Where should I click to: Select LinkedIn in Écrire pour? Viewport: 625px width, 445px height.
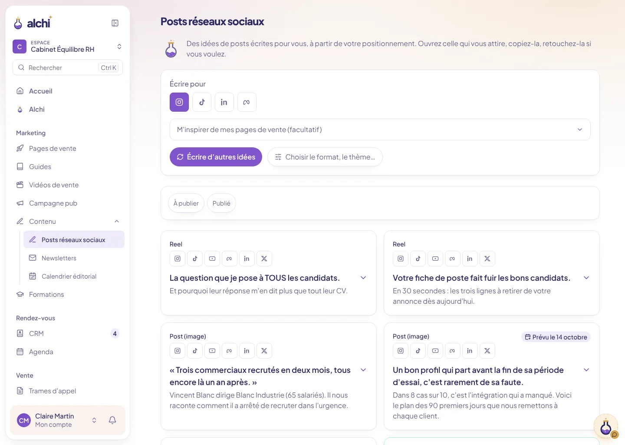click(x=224, y=102)
